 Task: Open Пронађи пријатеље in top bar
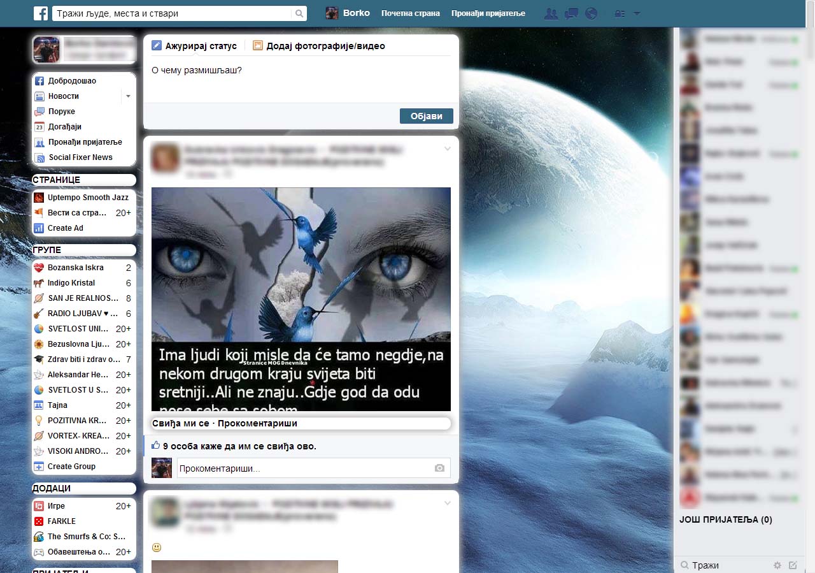pyautogui.click(x=488, y=13)
